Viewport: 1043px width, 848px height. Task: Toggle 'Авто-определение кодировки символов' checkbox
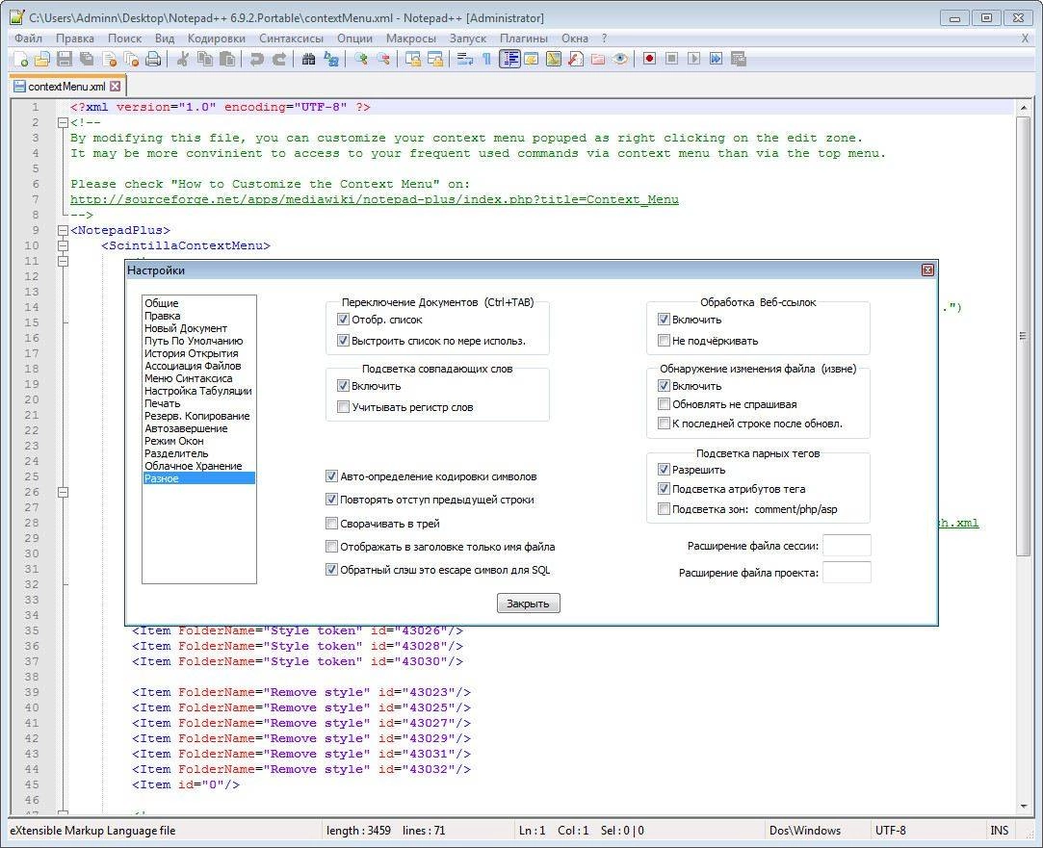pos(331,475)
